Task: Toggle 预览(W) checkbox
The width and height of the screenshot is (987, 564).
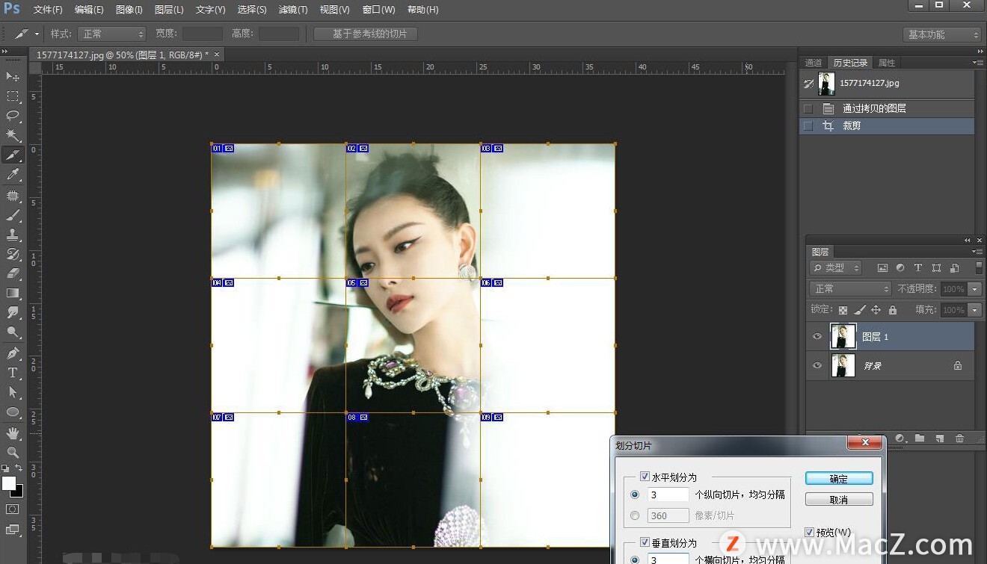Action: click(x=809, y=532)
